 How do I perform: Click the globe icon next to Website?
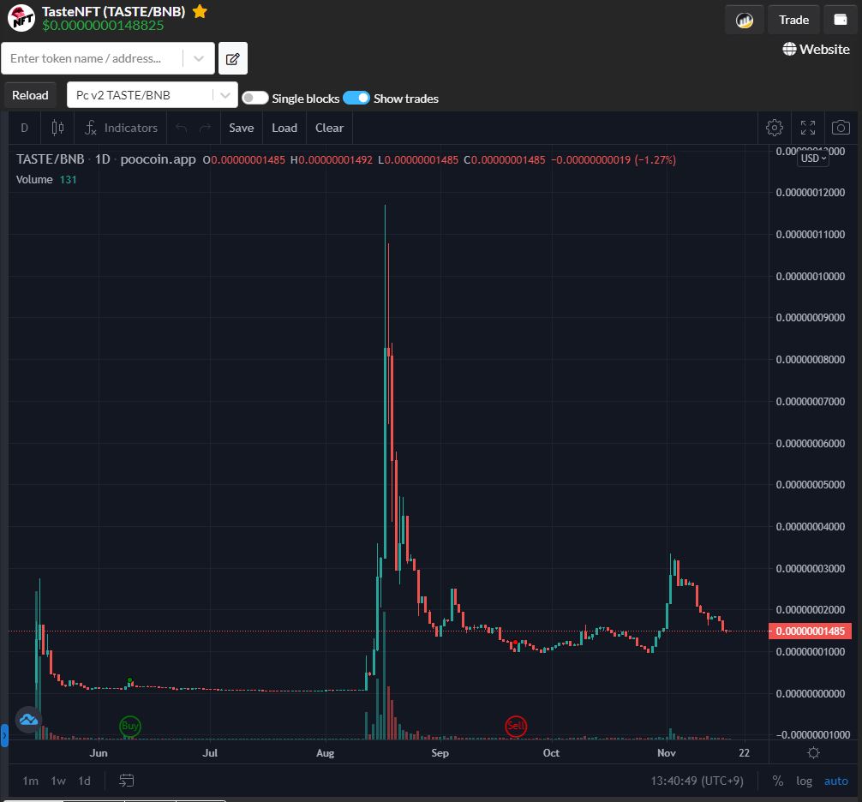point(789,50)
